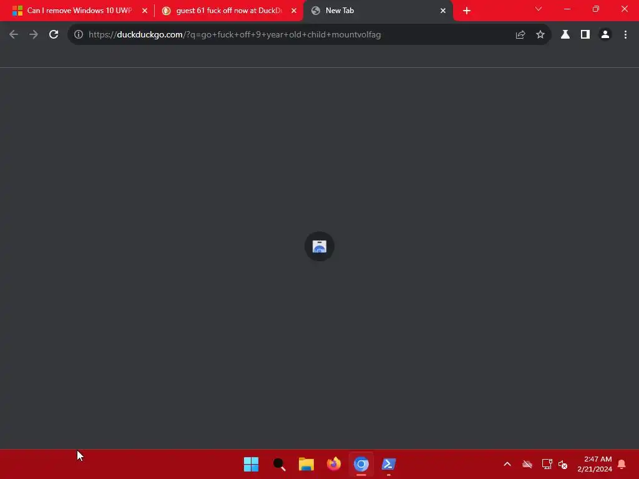Close the 'Can I remove Windows 10' tab

145,11
